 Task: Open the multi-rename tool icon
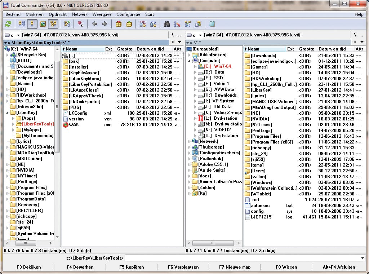point(177,24)
